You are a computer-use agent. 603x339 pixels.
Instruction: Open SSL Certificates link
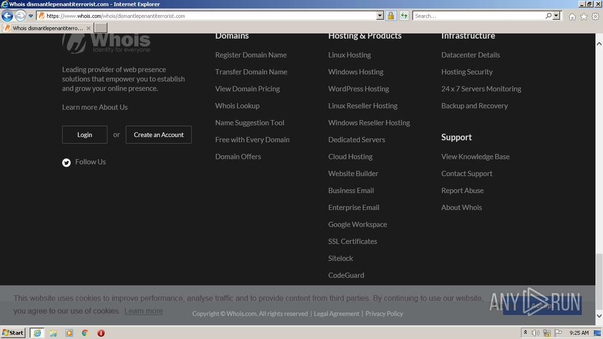[x=353, y=242]
